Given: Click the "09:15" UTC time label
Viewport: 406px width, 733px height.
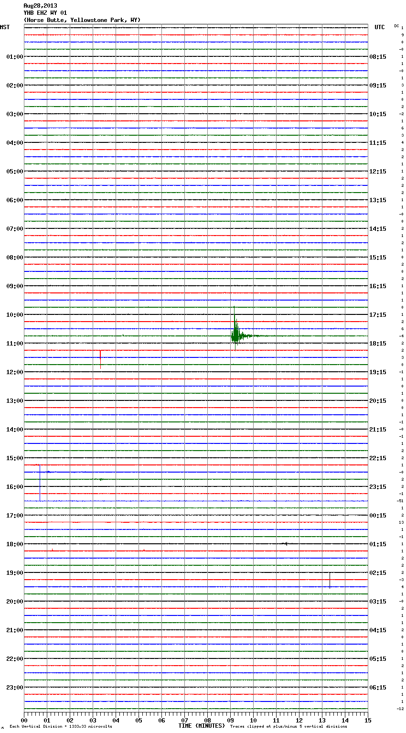Looking at the screenshot, I should (378, 86).
